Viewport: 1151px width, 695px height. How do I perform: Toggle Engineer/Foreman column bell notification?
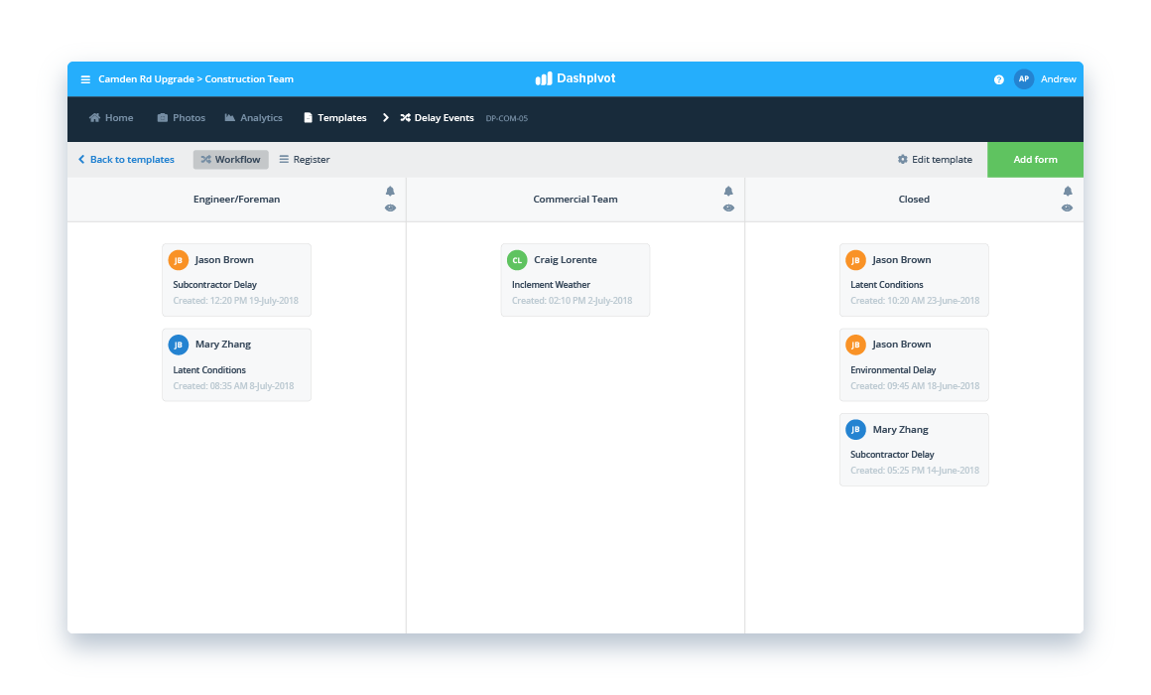point(390,191)
